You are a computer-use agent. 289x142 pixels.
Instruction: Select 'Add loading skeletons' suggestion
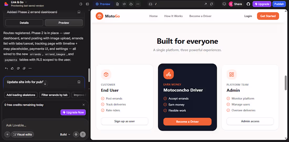click(21, 95)
